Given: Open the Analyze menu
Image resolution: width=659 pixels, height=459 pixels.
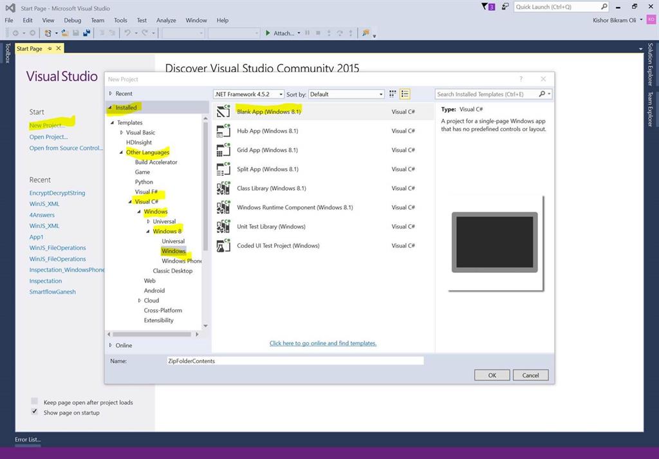Looking at the screenshot, I should pos(166,20).
